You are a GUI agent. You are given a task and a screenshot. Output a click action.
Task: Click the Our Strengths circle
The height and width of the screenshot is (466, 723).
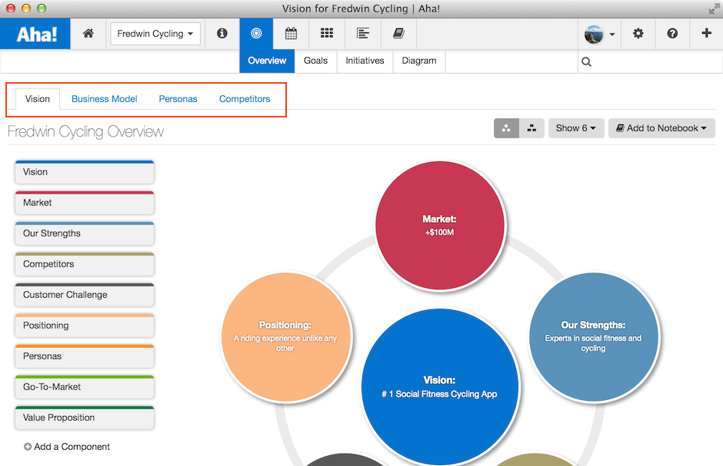pyautogui.click(x=594, y=337)
